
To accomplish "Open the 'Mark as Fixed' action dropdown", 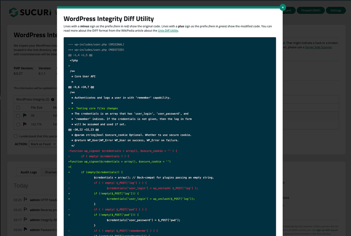I will 43,144.
